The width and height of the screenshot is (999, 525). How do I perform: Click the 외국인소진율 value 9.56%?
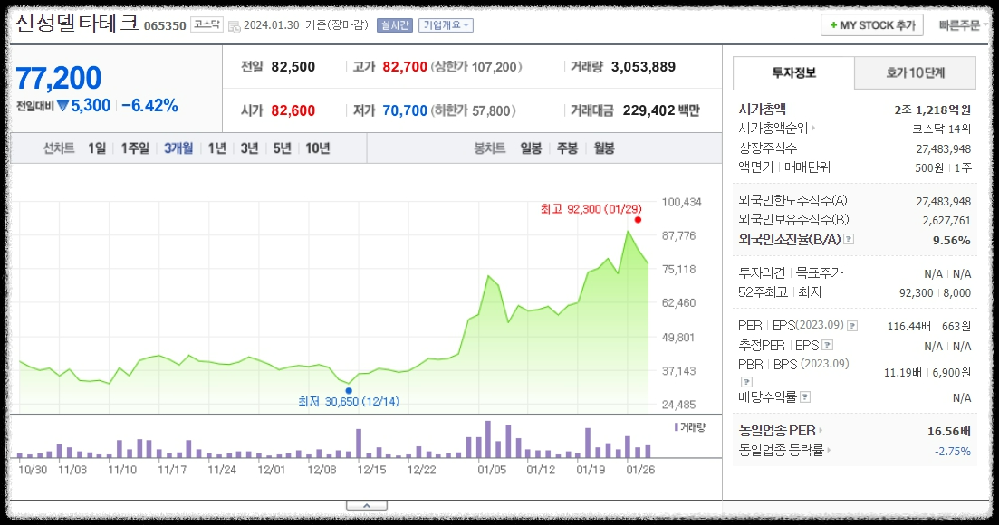[x=952, y=241]
